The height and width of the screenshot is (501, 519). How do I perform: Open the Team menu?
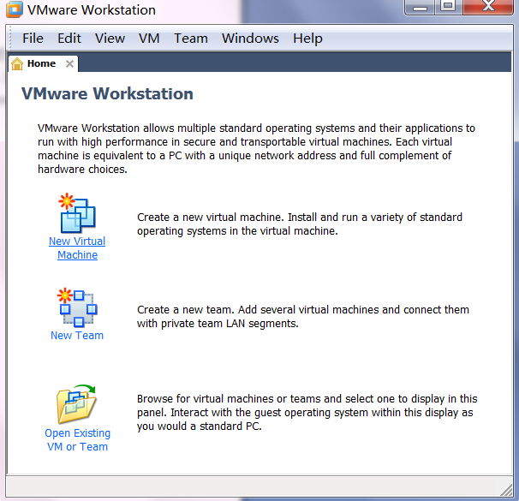tap(191, 39)
